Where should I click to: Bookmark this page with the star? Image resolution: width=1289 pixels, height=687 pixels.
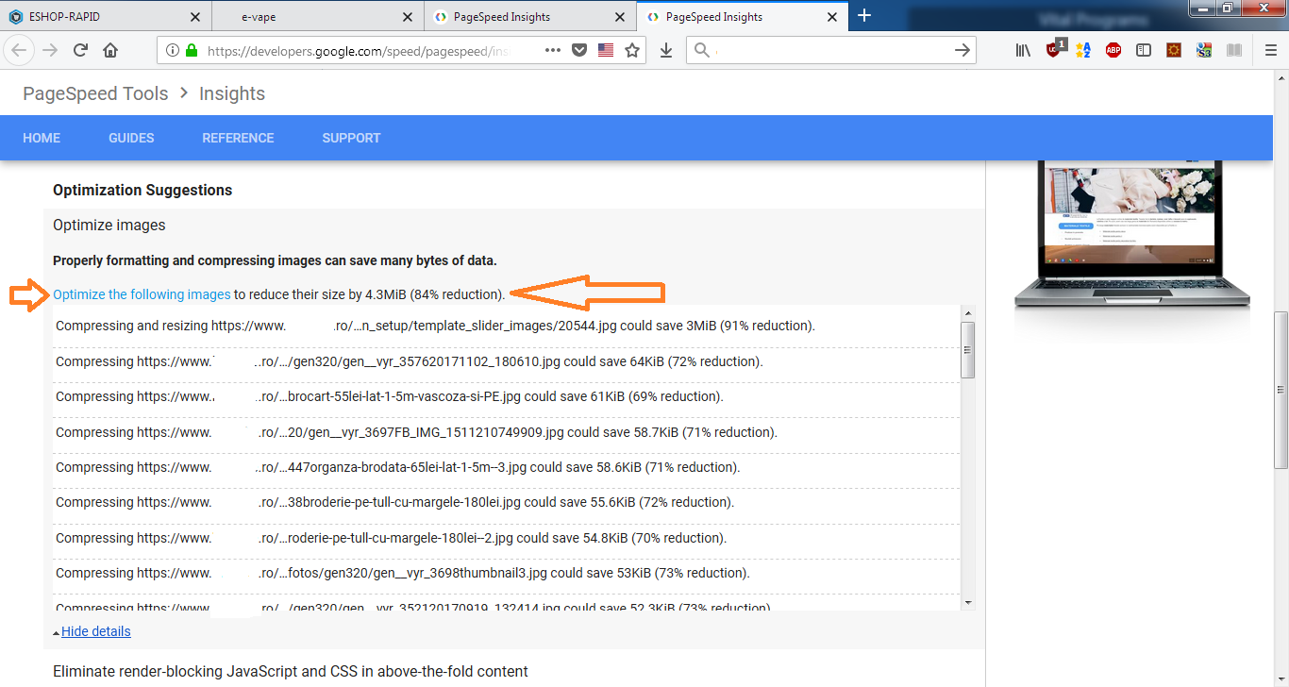[632, 50]
